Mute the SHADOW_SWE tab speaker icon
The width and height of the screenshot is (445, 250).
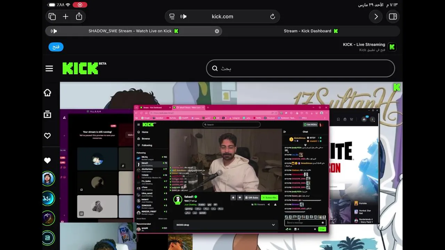pos(54,31)
